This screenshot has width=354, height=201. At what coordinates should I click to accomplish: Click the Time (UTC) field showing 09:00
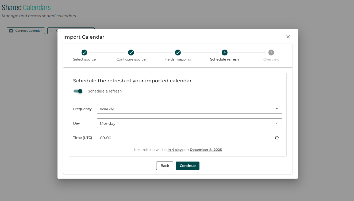(184, 138)
